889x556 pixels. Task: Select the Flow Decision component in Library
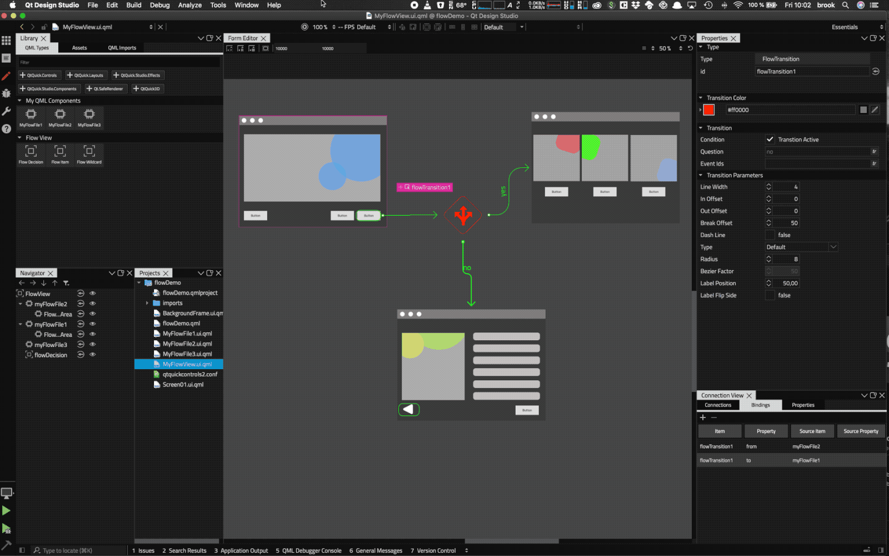click(31, 154)
